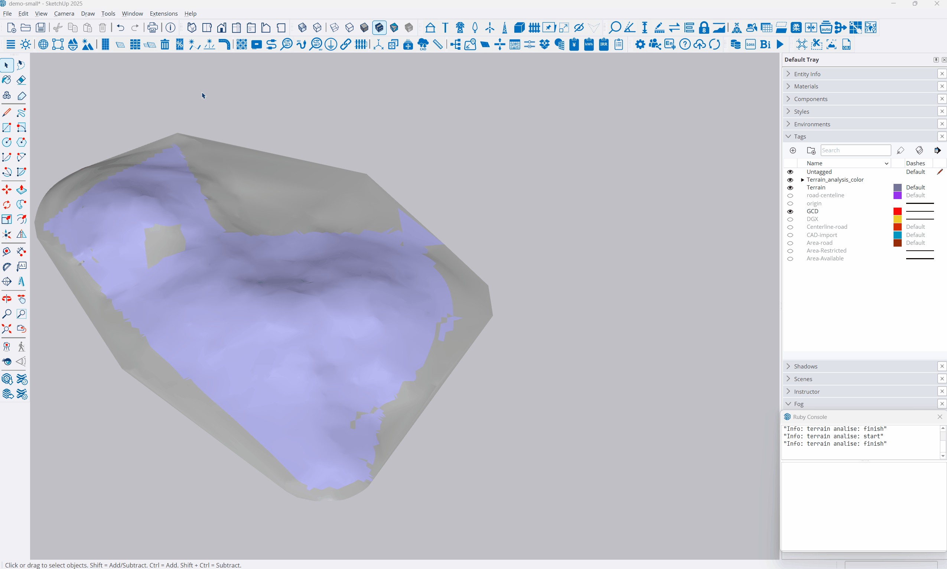Switch to Iso view
947x569 pixels.
(192, 27)
